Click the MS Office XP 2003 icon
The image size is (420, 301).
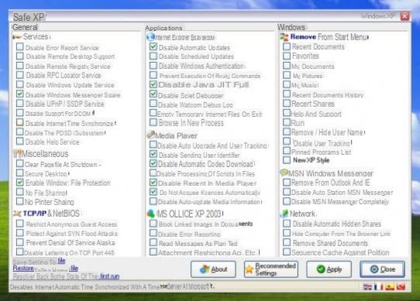click(x=151, y=214)
